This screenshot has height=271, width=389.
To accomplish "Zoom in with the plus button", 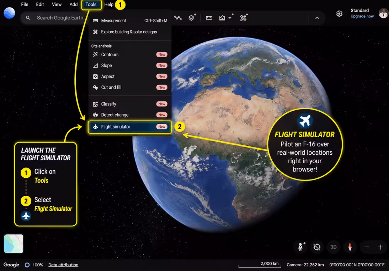I will [x=380, y=247].
